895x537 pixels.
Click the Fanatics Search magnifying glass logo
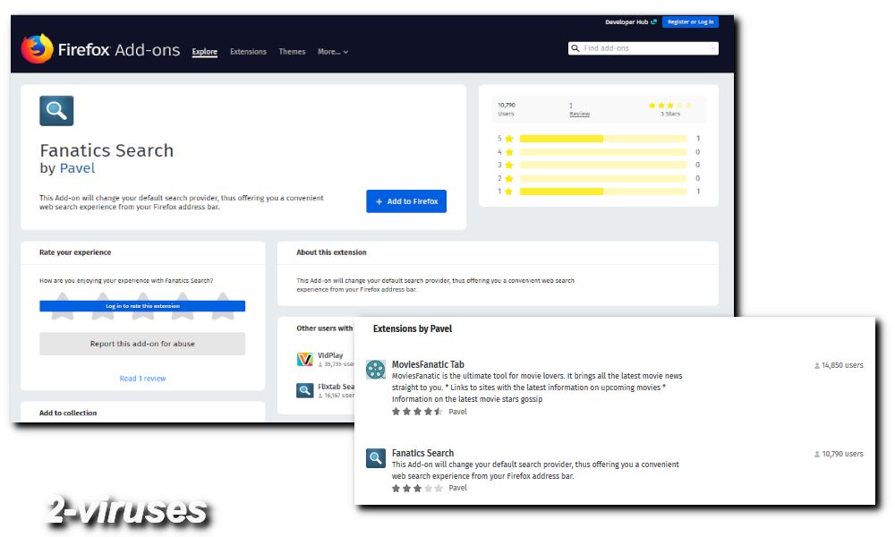click(x=55, y=110)
